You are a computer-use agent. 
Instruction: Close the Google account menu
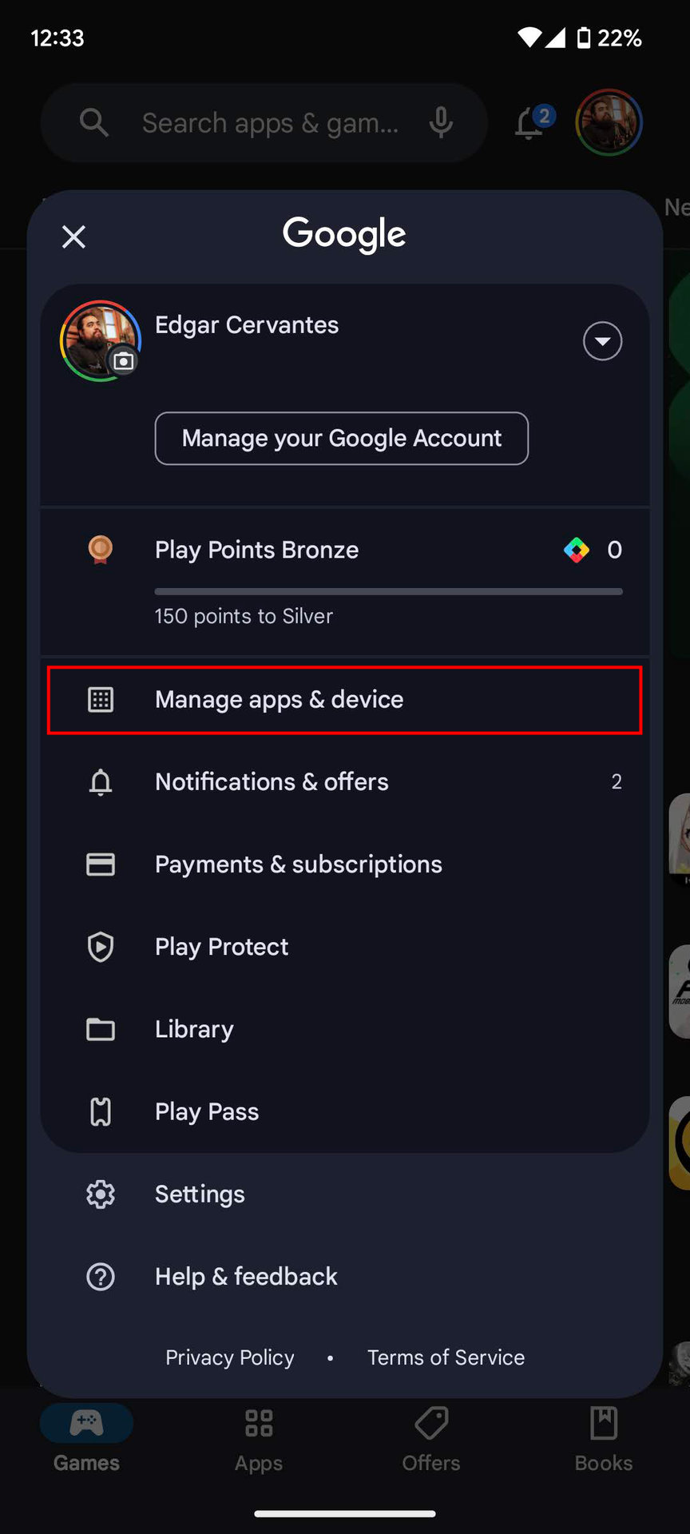click(x=73, y=236)
